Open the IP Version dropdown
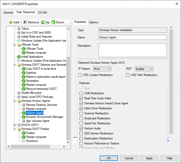The image size is (181, 163). pos(102,69)
